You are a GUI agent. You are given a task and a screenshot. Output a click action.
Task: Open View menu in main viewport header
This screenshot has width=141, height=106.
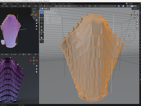[x=56, y=6]
